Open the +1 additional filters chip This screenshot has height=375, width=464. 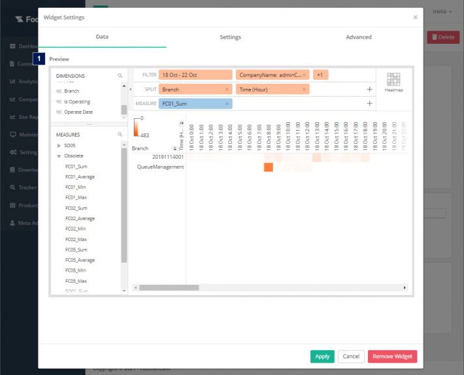(x=320, y=75)
